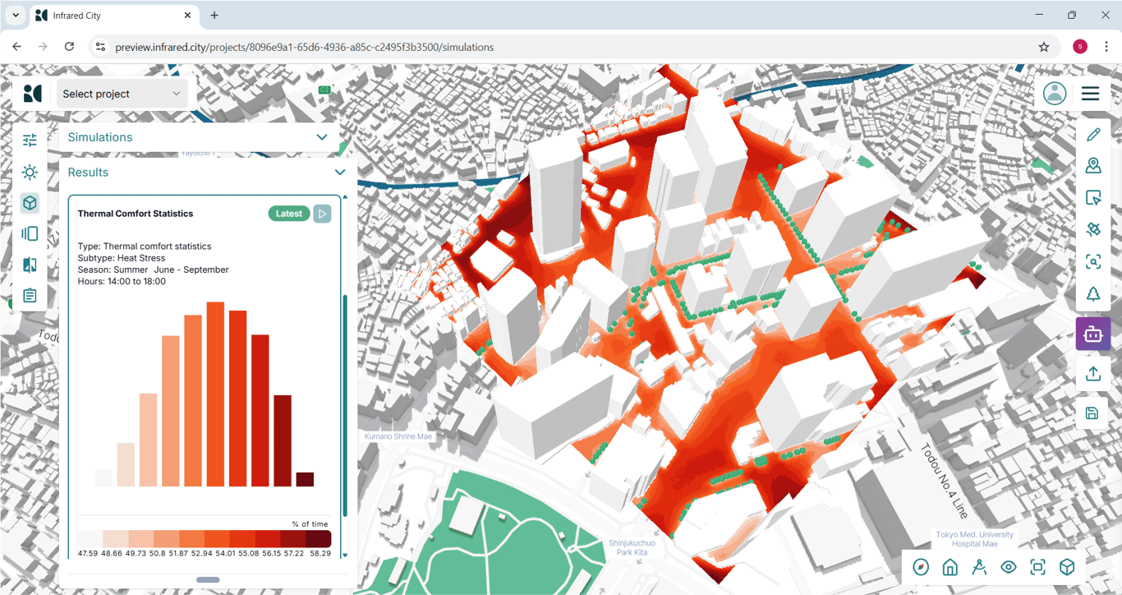
Task: Click the shortest dark red histogram bar
Action: pyautogui.click(x=305, y=479)
